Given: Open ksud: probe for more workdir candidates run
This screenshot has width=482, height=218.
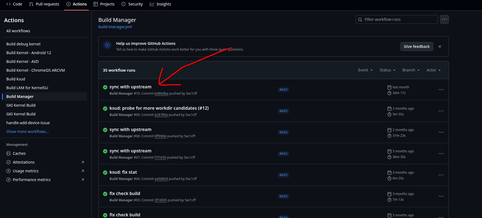Looking at the screenshot, I should 159,108.
